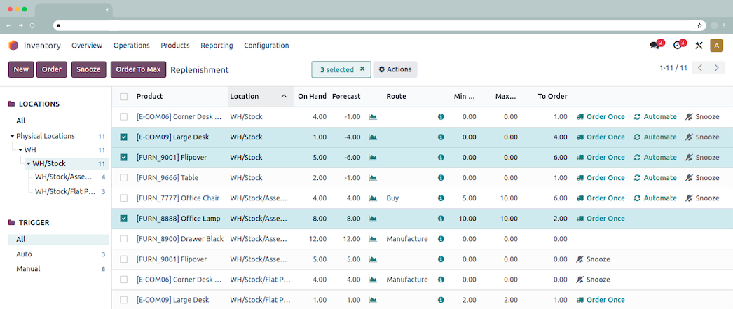Collapse the Physical Locations tree node

(13, 136)
